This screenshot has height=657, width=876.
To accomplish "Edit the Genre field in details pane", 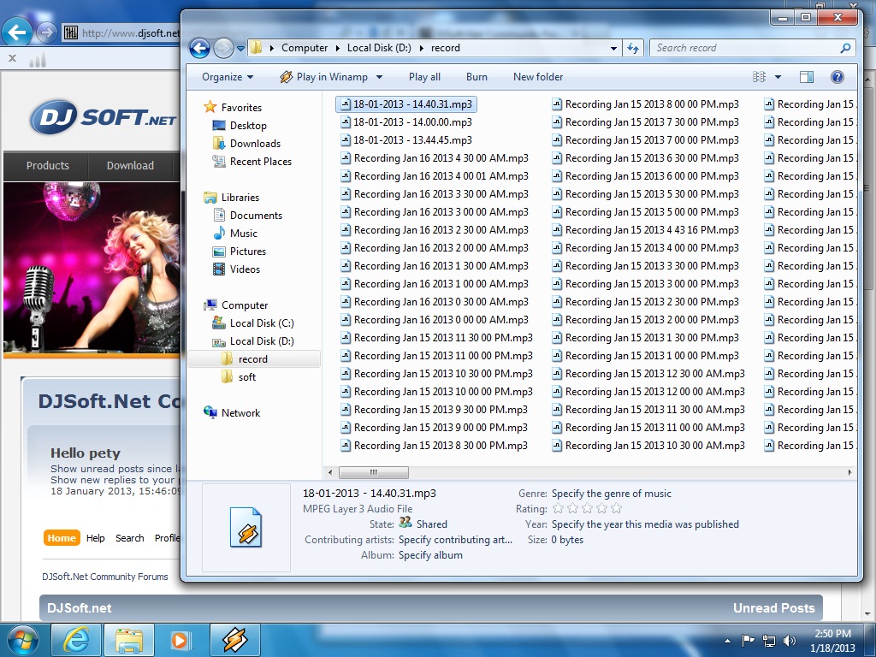I will (611, 494).
